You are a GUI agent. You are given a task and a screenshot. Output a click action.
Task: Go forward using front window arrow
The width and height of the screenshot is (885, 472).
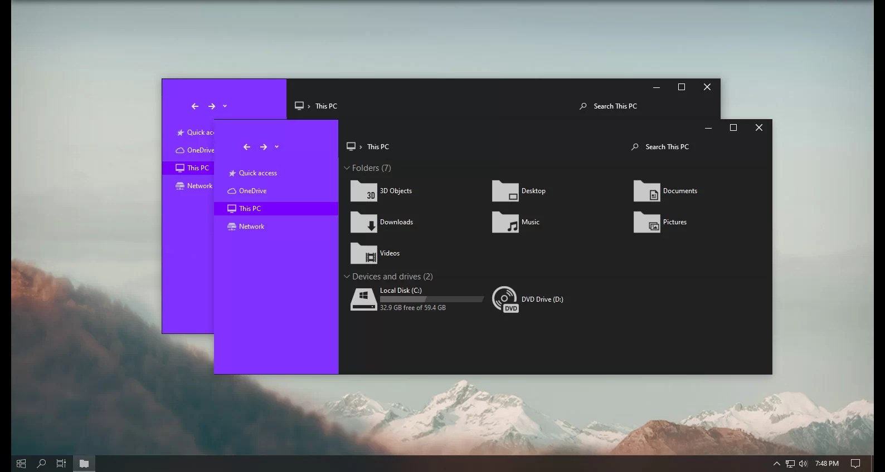264,147
